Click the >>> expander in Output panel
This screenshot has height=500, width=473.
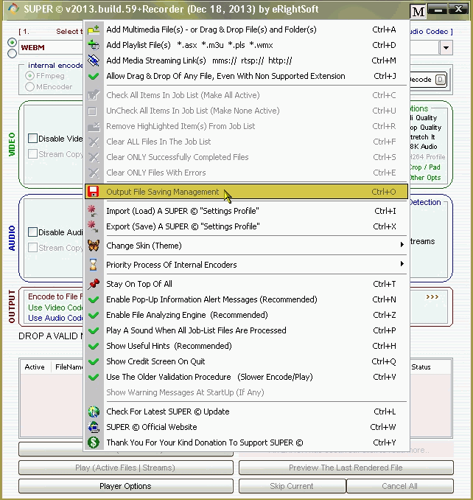tap(432, 297)
